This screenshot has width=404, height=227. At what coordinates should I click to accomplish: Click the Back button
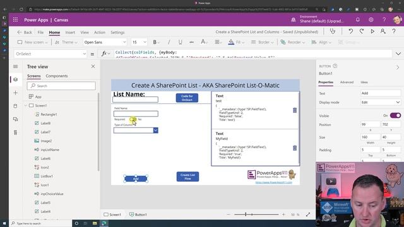point(25,32)
